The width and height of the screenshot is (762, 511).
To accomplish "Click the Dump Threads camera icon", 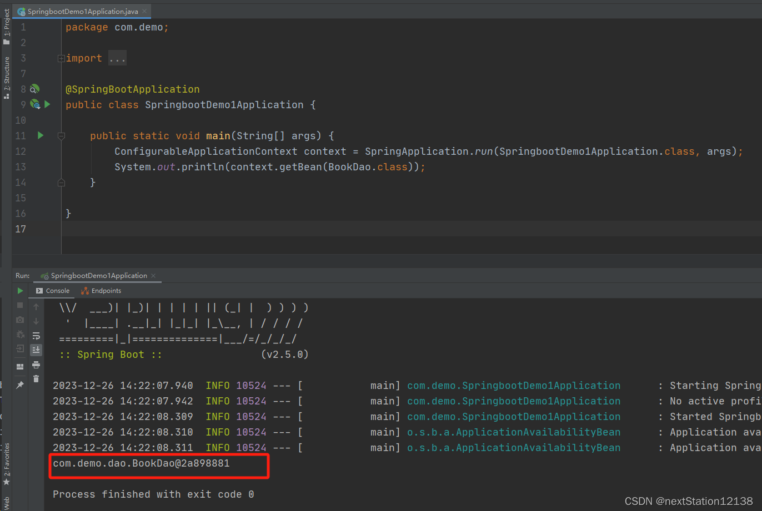I will 21,320.
